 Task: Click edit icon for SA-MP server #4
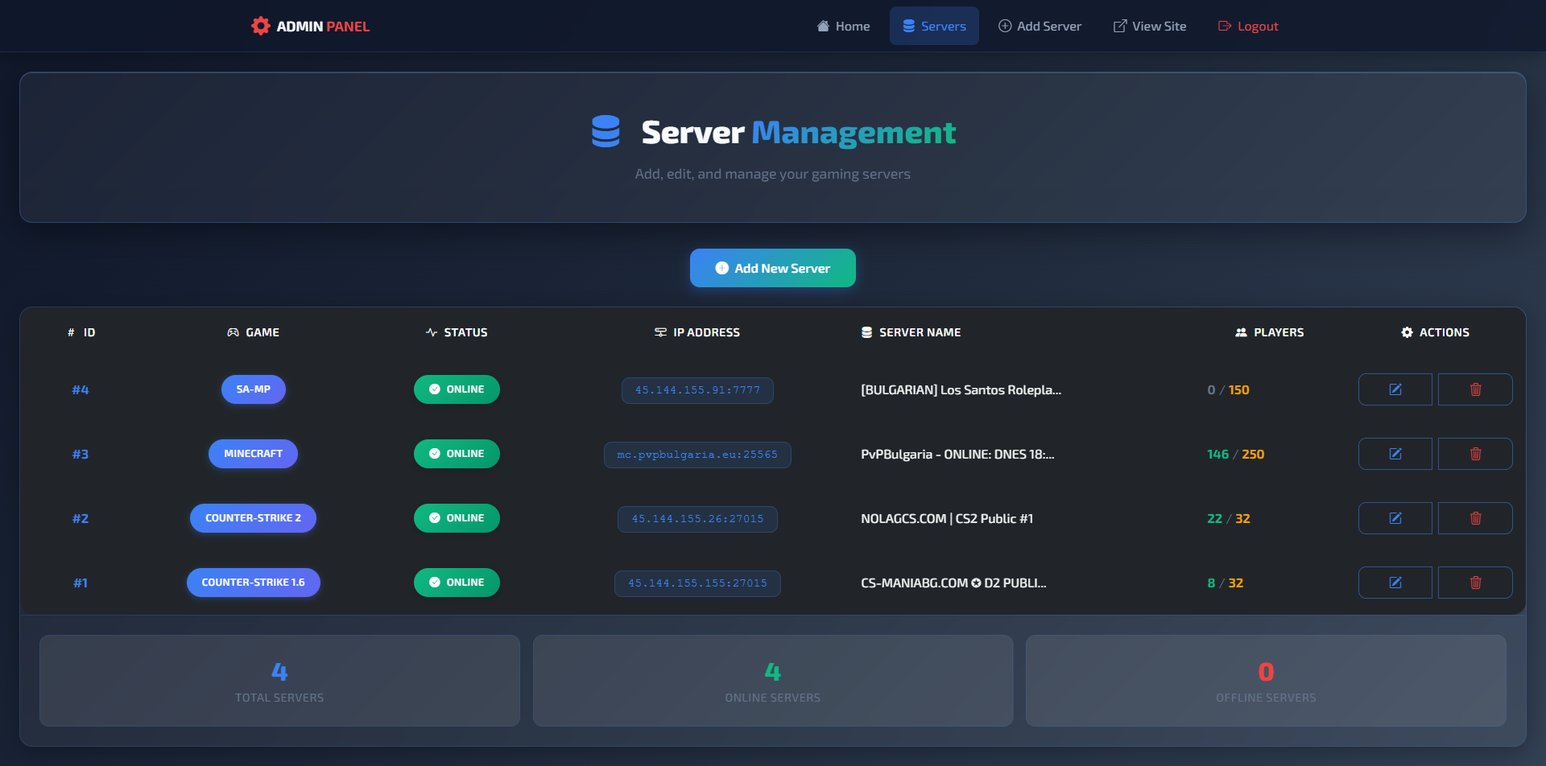1395,389
